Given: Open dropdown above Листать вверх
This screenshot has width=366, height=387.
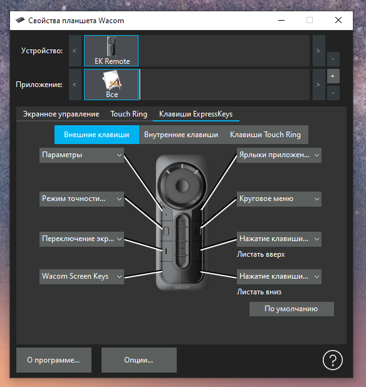Looking at the screenshot, I should 279,239.
